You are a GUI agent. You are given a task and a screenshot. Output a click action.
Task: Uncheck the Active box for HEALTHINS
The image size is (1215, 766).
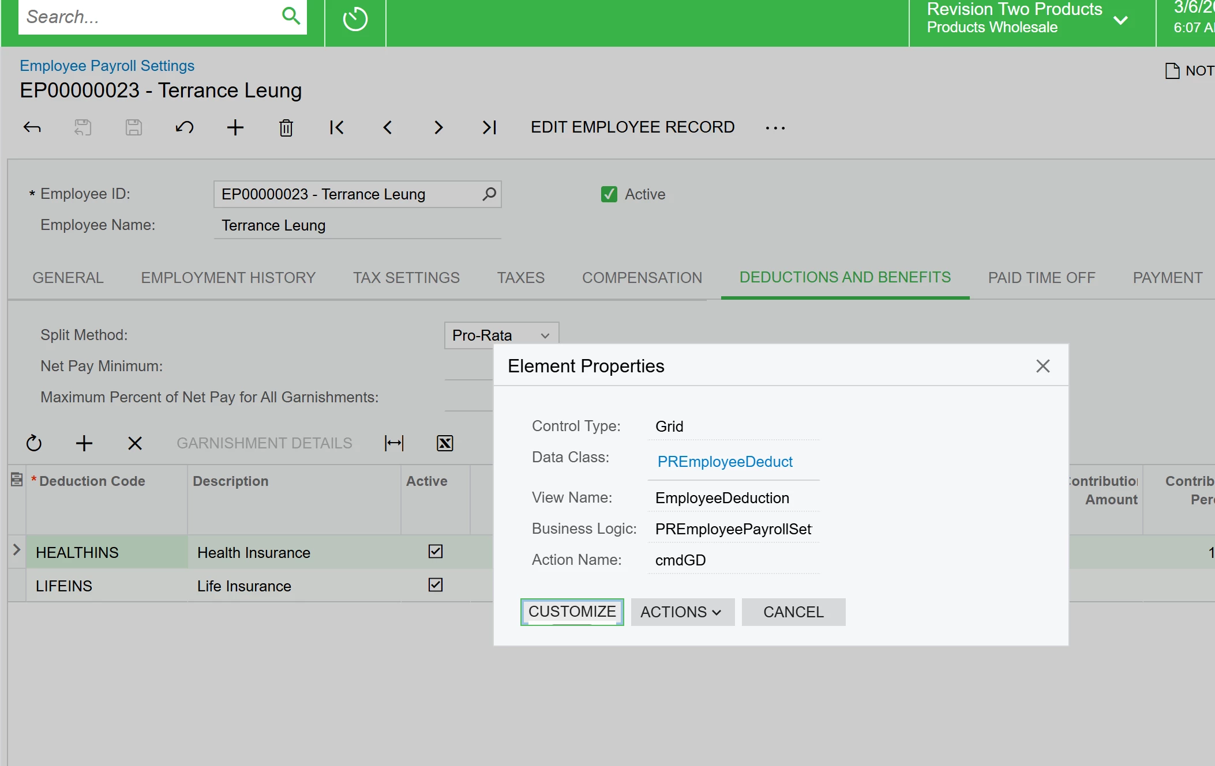436,552
